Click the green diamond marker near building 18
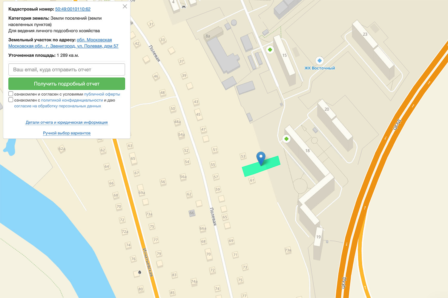448x298 pixels. tap(286, 139)
